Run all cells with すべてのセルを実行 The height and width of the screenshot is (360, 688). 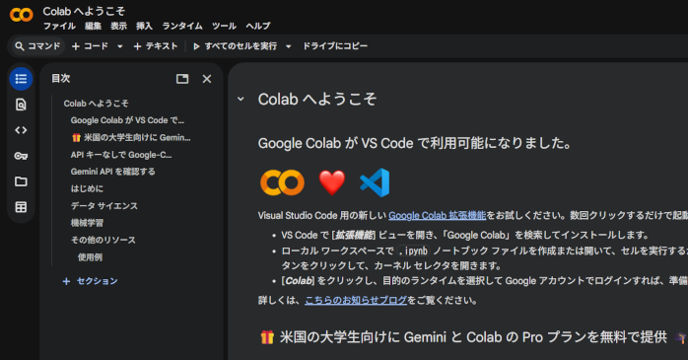tap(236, 46)
